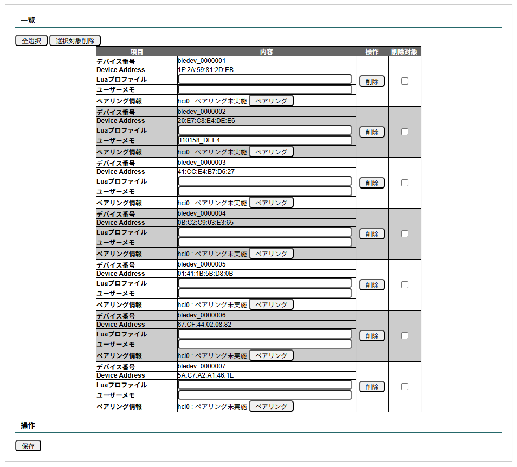
Task: Focus Luaプロファイル field of bledev_0000004
Action: point(265,232)
